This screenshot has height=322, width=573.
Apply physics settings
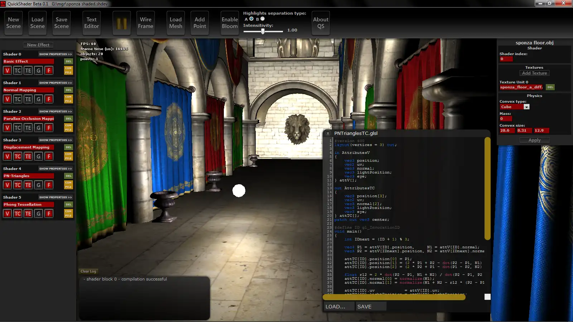pos(535,140)
